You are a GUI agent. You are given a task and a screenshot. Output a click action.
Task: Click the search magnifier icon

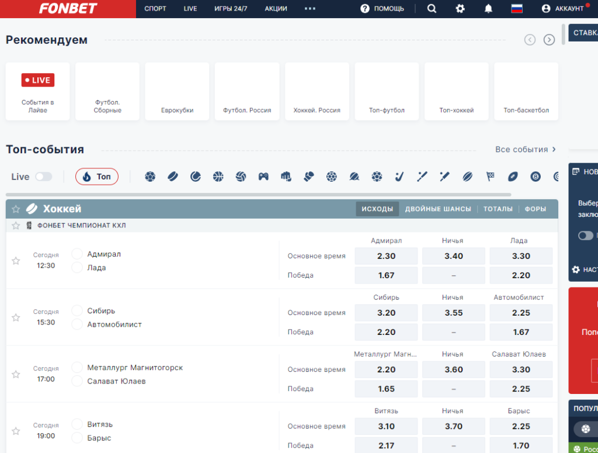pos(432,8)
